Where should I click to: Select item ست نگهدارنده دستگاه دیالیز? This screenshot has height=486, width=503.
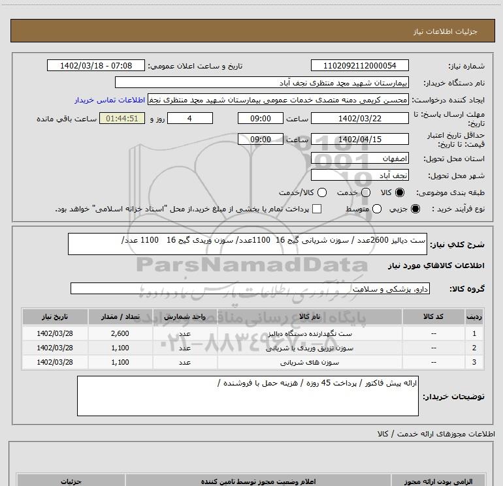click(x=310, y=333)
